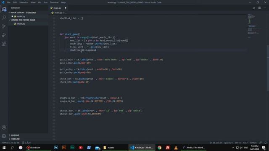Open the Extensions view
Screen dimensions: 269x151
(4, 44)
